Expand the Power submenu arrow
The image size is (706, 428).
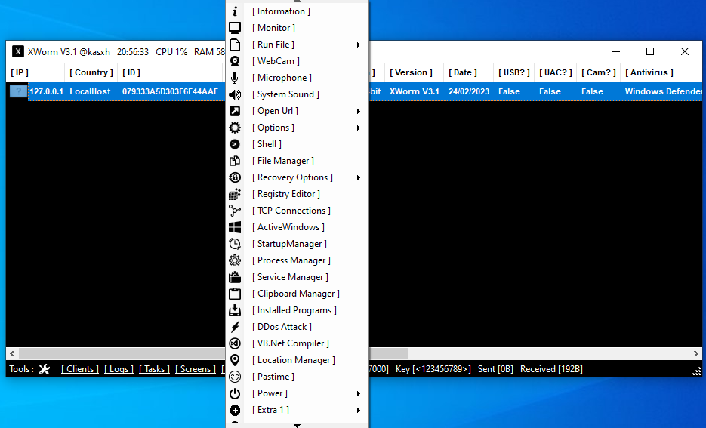pos(359,394)
